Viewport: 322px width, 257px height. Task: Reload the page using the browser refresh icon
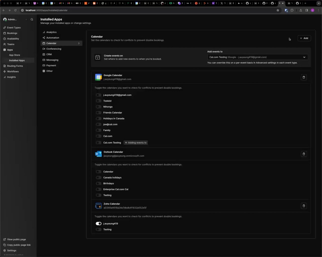click(15, 10)
